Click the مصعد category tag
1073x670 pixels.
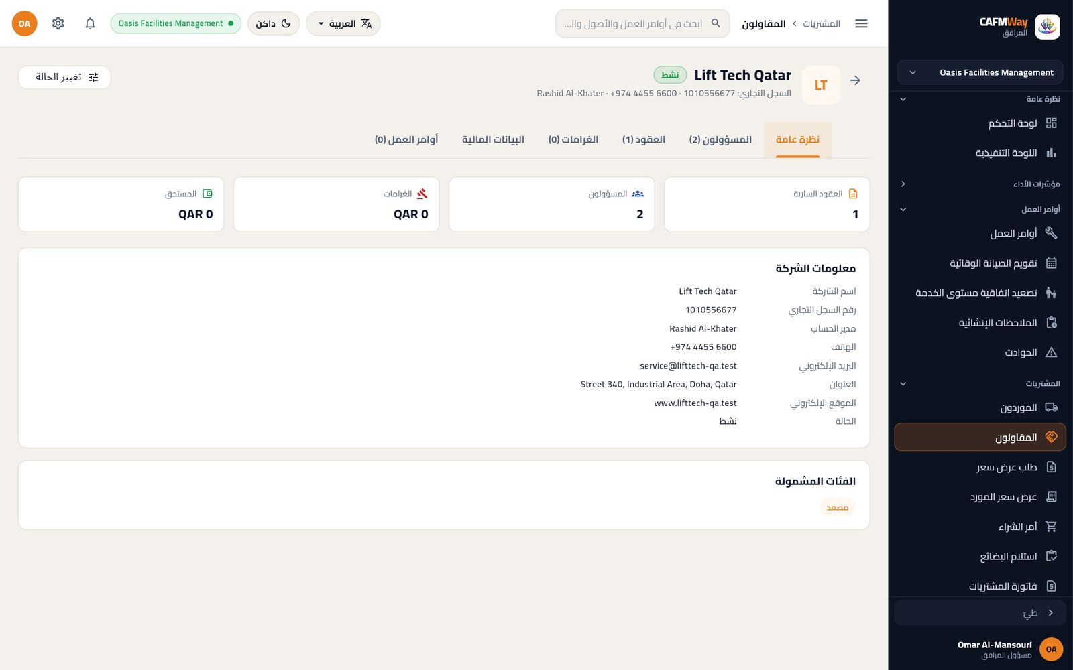pyautogui.click(x=838, y=507)
